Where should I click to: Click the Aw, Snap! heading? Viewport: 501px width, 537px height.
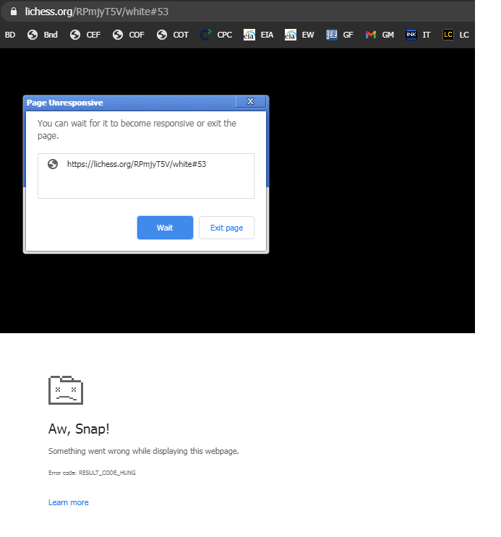coord(79,429)
